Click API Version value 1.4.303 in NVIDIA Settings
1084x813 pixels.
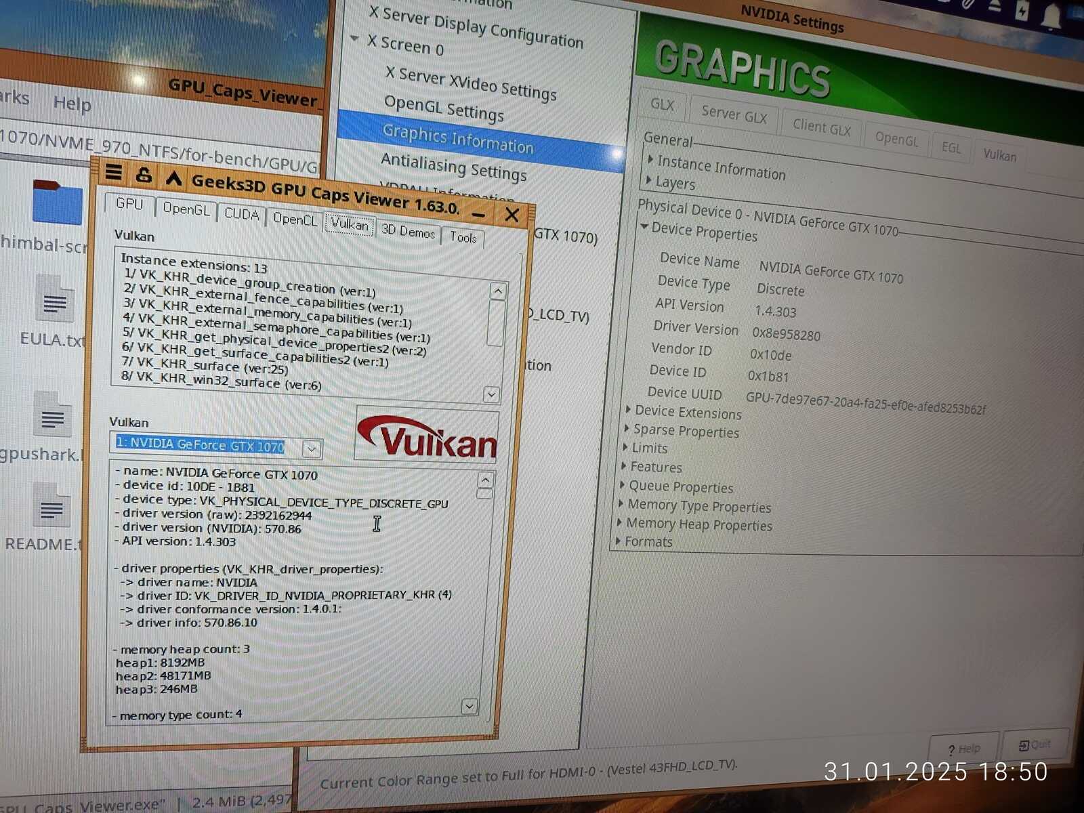(776, 312)
